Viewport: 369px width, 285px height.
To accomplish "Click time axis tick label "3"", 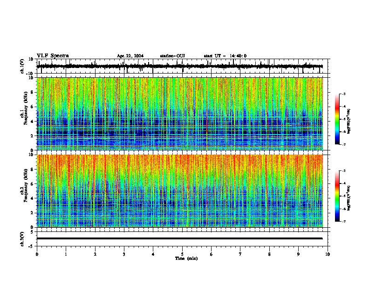I will [x=124, y=254].
